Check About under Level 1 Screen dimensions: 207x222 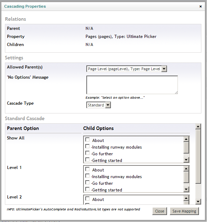(x=87, y=169)
